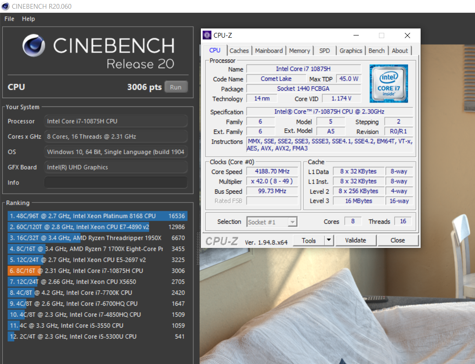475x364 pixels.
Task: Expand the Tools dropdown arrow in CPU-Z
Action: coord(329,240)
